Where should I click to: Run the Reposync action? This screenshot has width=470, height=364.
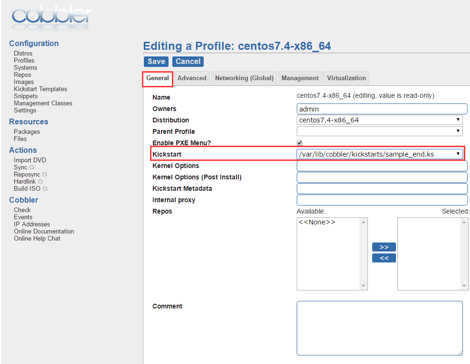click(27, 175)
